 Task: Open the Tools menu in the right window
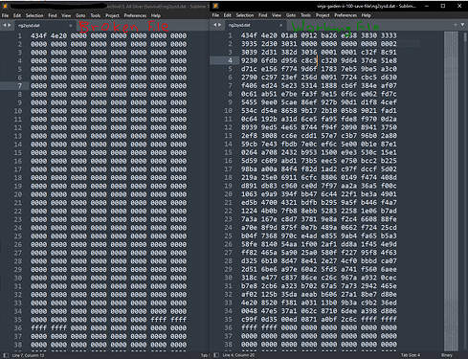(305, 15)
